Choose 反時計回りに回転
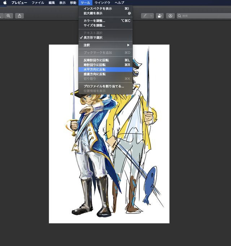This screenshot has height=246, width=231. click(105, 60)
